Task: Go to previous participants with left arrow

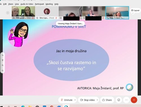Action: [8, 13]
